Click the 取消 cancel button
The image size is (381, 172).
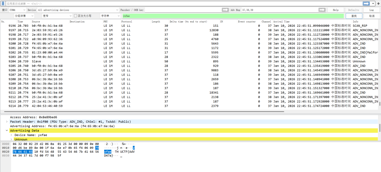pos(371,16)
